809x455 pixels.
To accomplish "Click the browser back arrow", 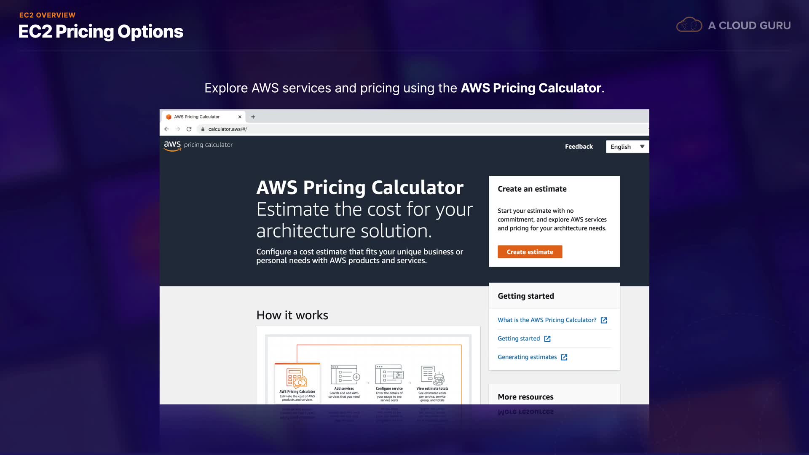I will tap(166, 129).
